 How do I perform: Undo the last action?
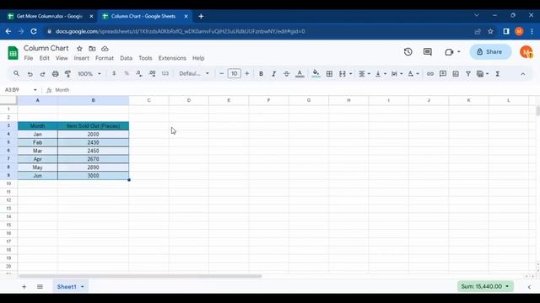coord(30,74)
